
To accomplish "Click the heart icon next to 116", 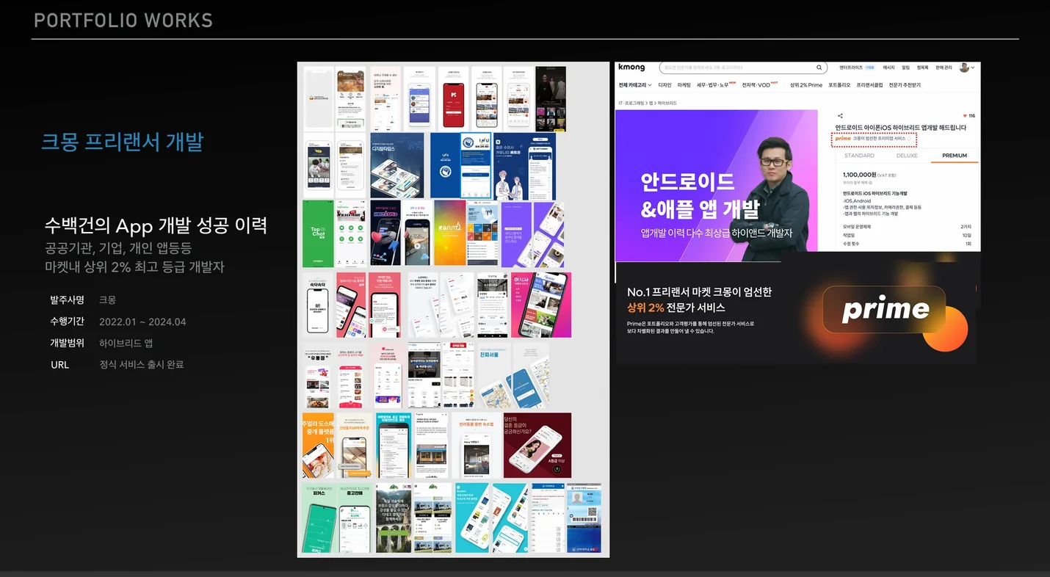I will pos(965,116).
